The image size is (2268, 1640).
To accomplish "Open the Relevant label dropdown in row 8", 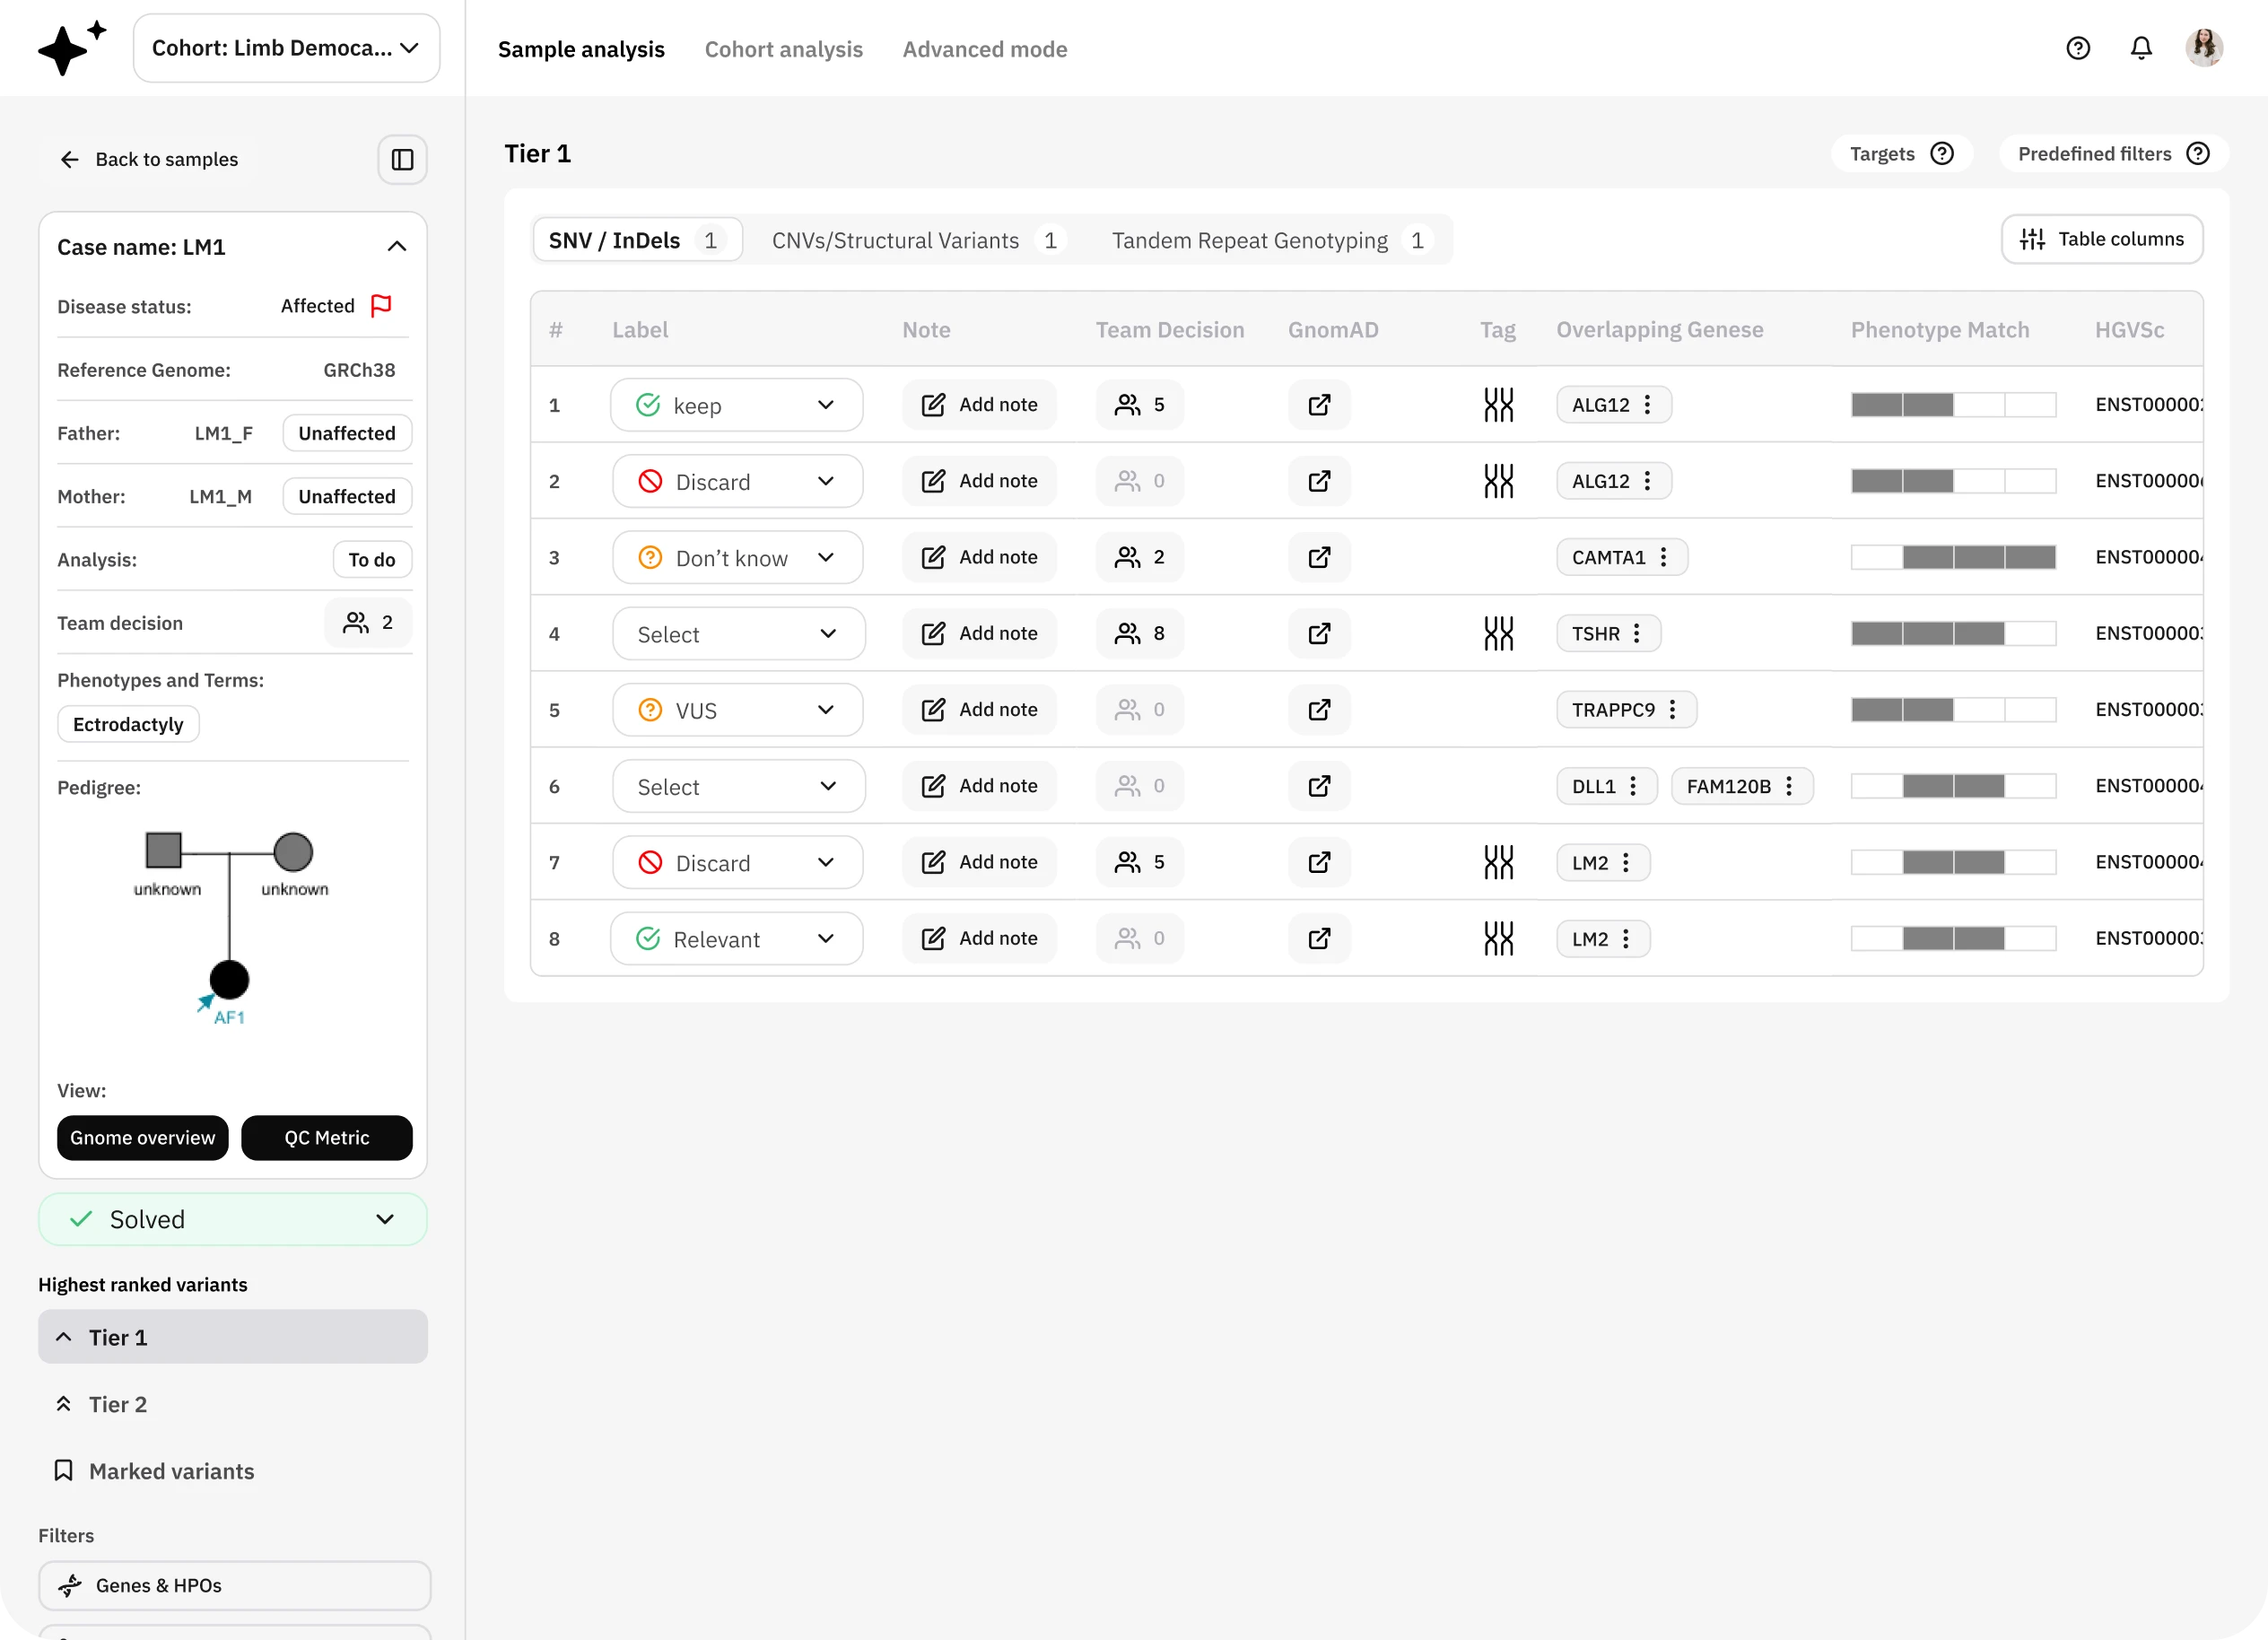I will (737, 938).
